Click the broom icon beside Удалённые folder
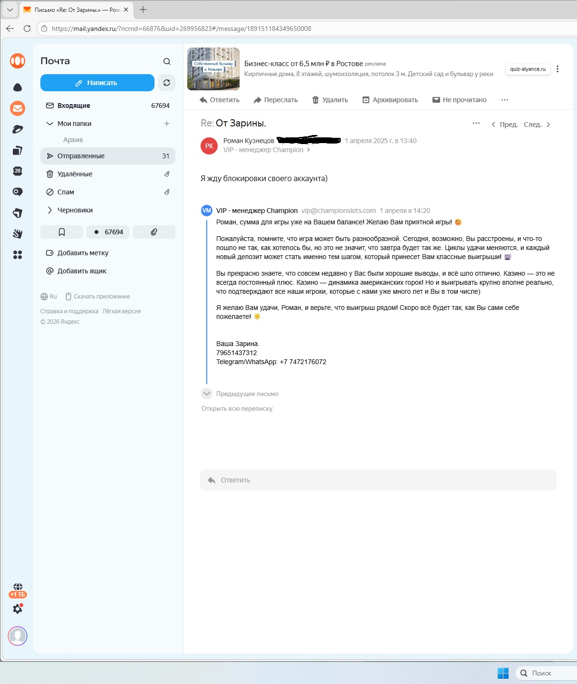Image resolution: width=577 pixels, height=684 pixels. pos(167,174)
